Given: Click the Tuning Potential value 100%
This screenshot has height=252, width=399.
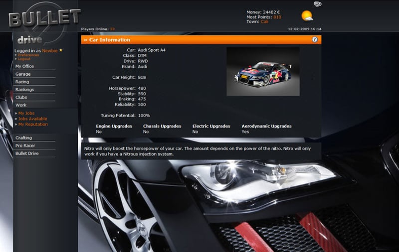Looking at the screenshot, I should [x=144, y=116].
